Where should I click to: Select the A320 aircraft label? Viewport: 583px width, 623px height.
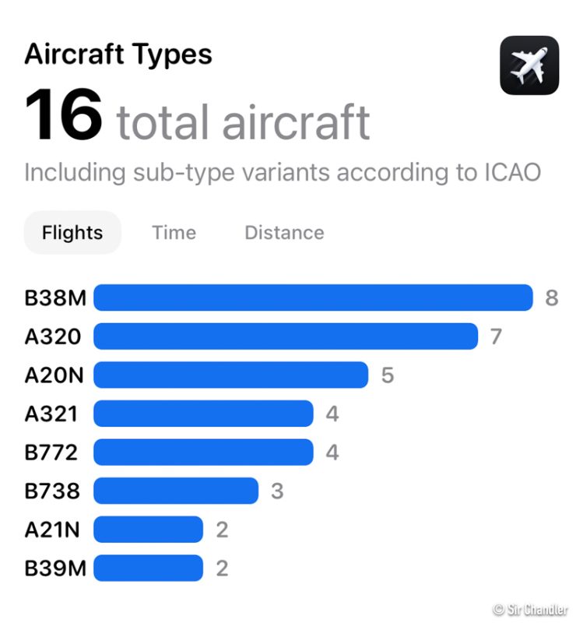pos(53,336)
